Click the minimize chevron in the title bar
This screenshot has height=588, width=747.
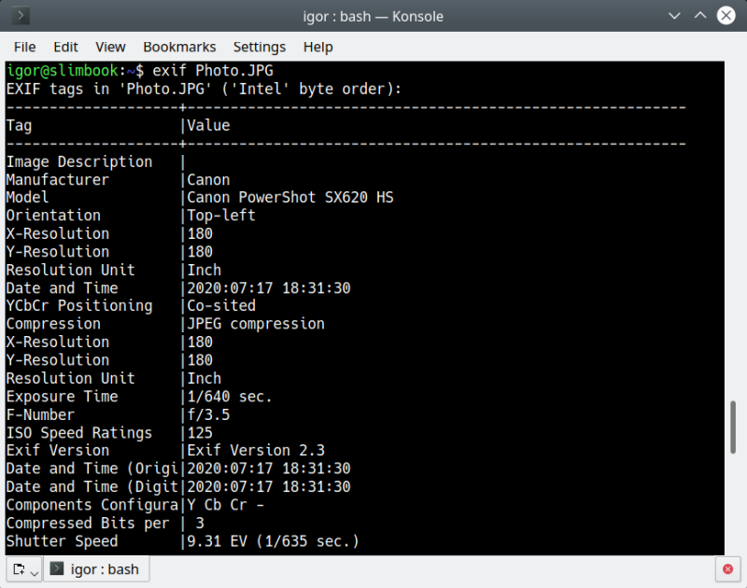pos(674,16)
